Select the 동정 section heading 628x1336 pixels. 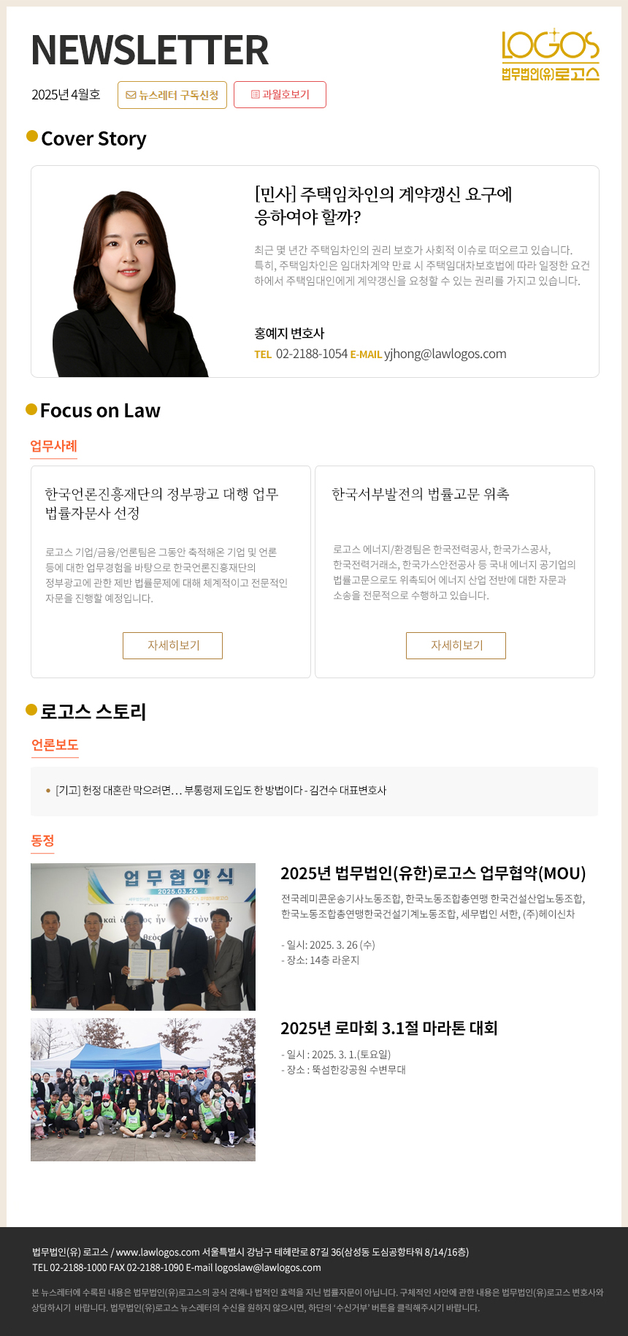(42, 840)
